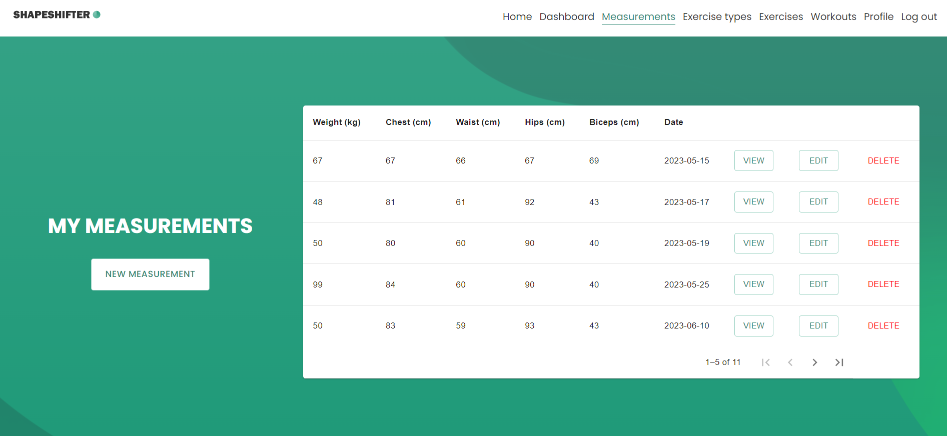Select the date cell 2023-05-19
This screenshot has height=436, width=947.
(x=687, y=243)
